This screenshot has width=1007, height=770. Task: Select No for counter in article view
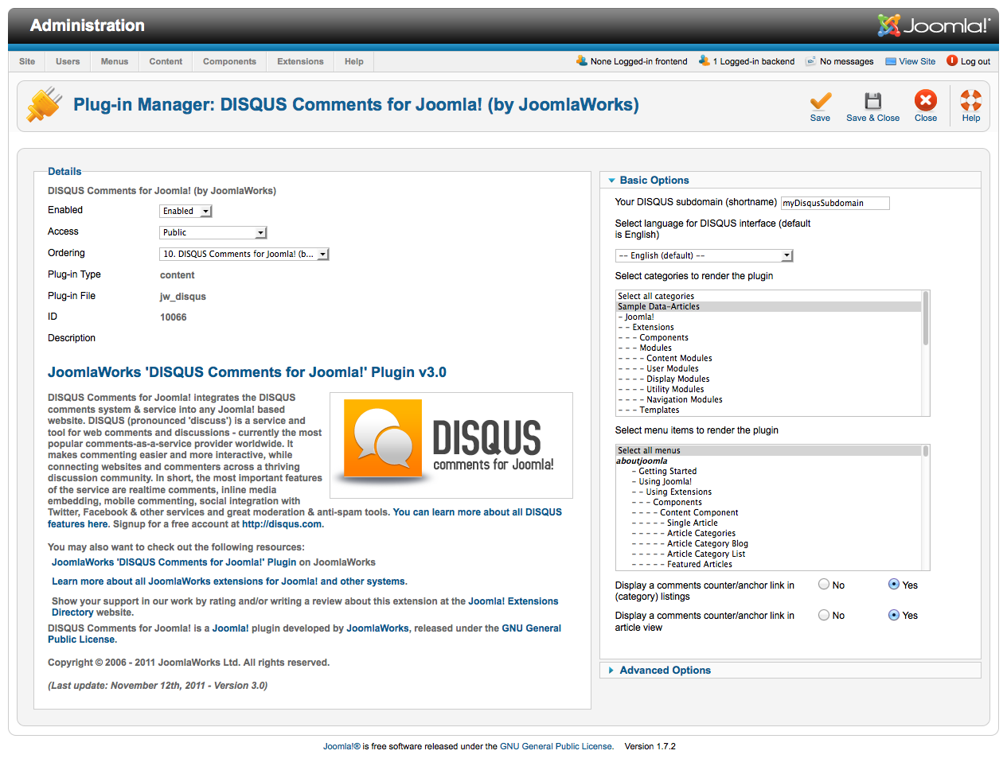pyautogui.click(x=824, y=615)
